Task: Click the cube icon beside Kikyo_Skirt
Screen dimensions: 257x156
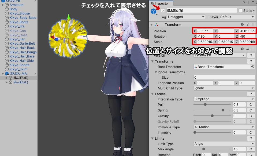Action: tap(7, 69)
